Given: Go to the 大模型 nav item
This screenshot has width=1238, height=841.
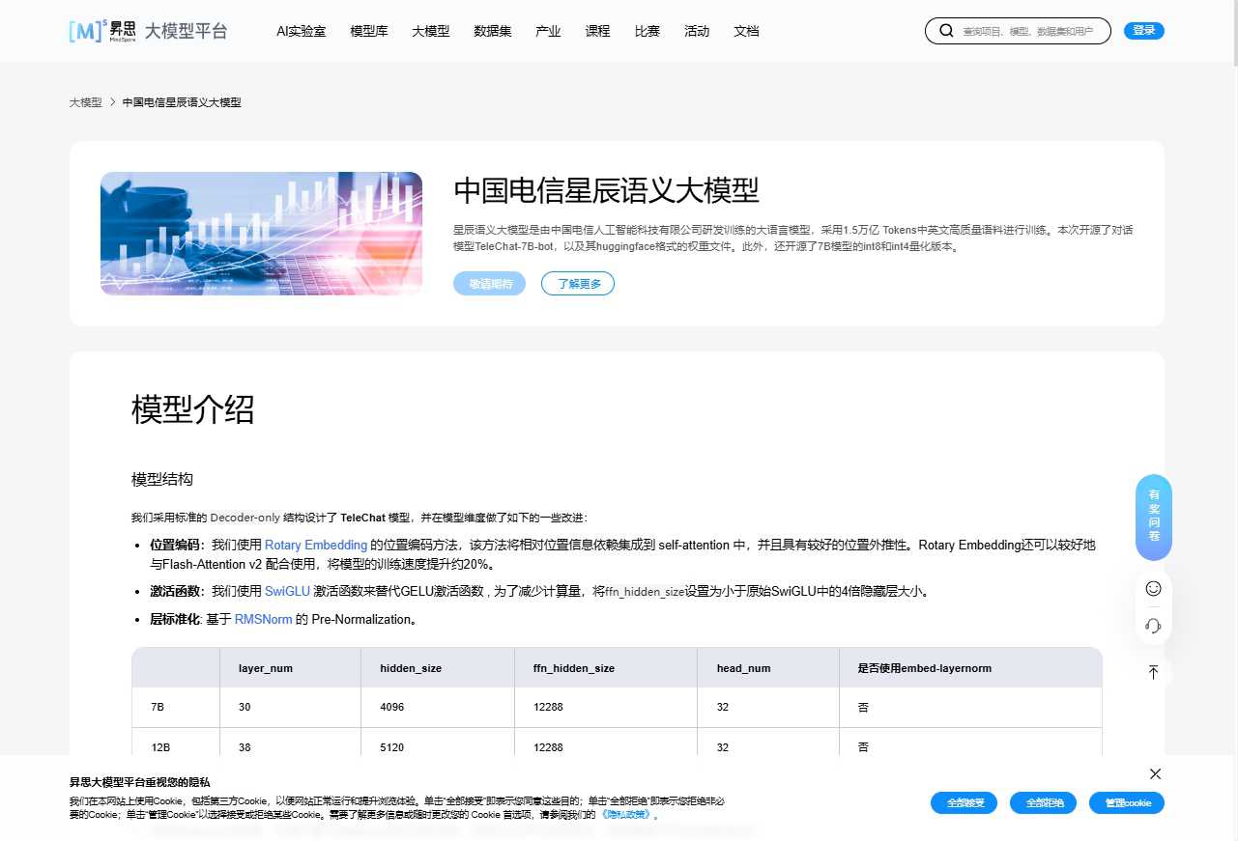Looking at the screenshot, I should pyautogui.click(x=431, y=31).
